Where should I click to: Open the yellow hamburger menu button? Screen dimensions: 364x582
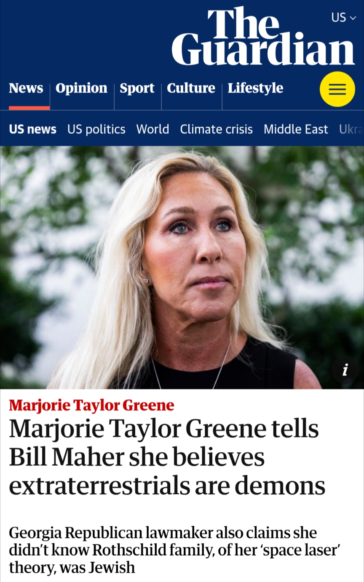[337, 89]
